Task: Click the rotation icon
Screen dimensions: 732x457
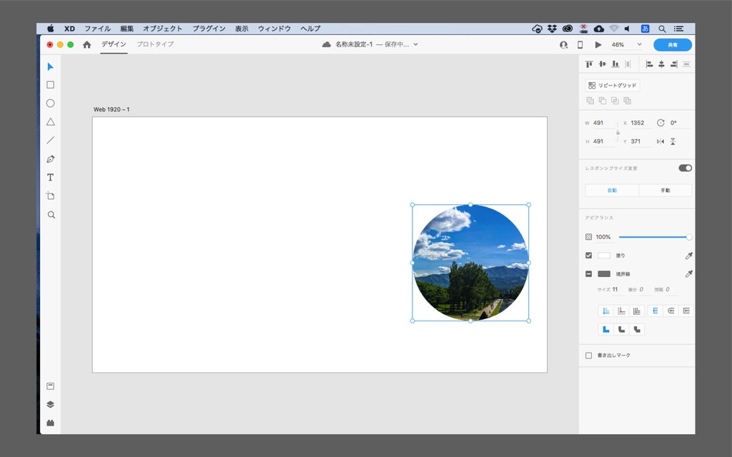Action: 660,123
